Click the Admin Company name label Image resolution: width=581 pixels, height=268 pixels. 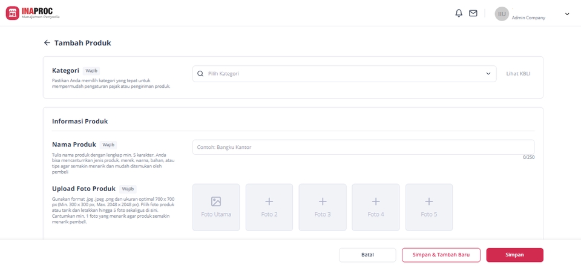pyautogui.click(x=528, y=18)
